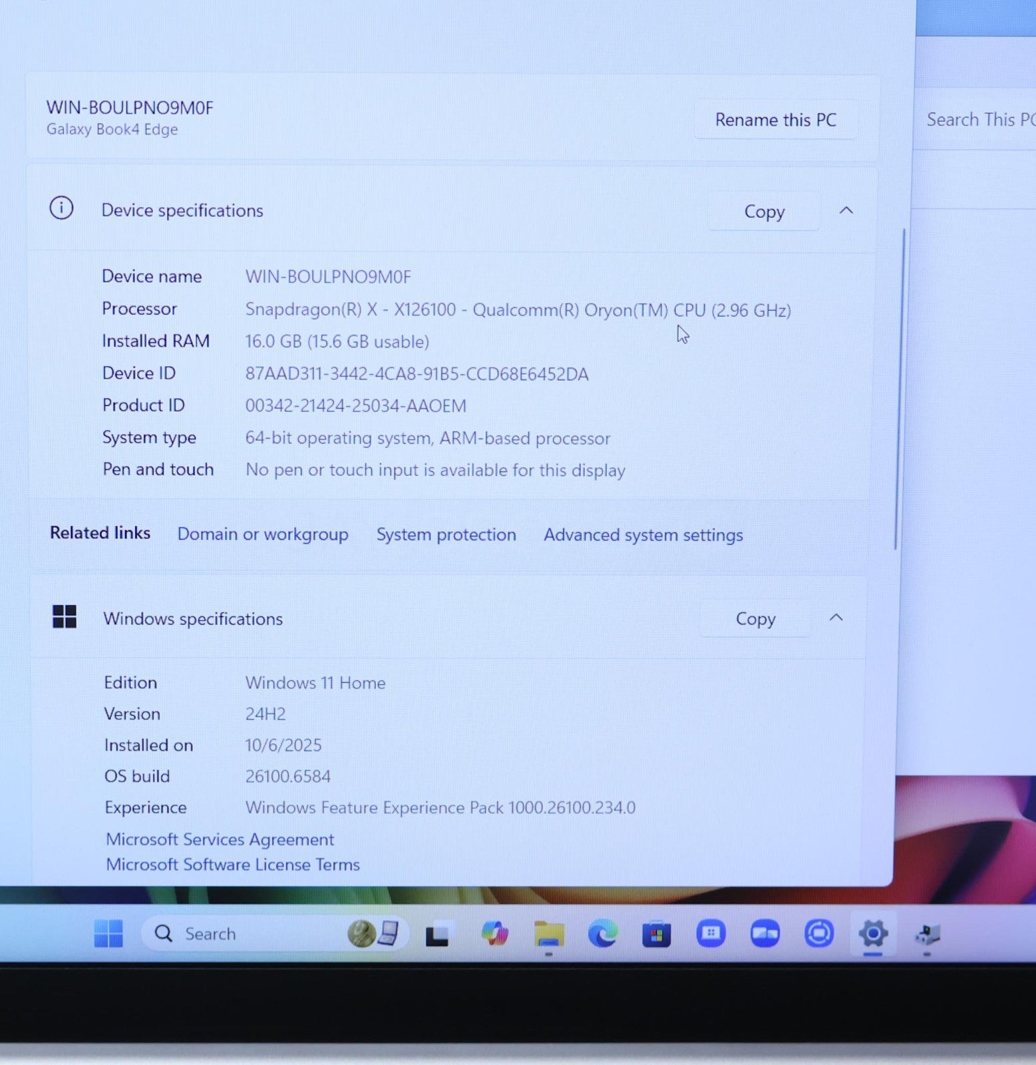Open System protection link
The height and width of the screenshot is (1065, 1036).
pos(446,535)
